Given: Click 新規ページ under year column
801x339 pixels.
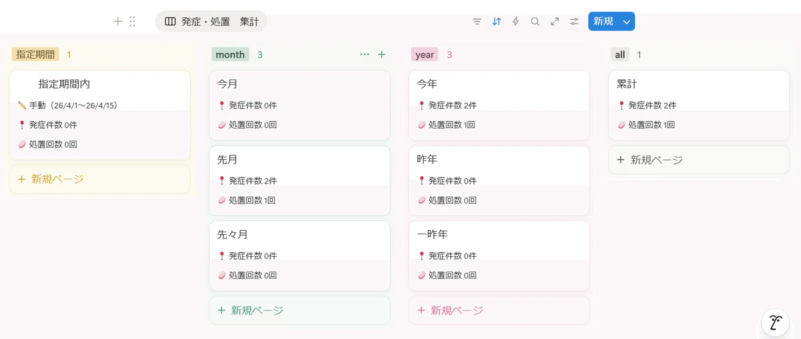Looking at the screenshot, I should click(499, 310).
